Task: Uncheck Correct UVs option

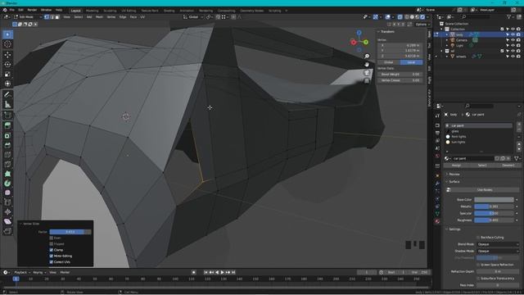Action: pyautogui.click(x=51, y=262)
